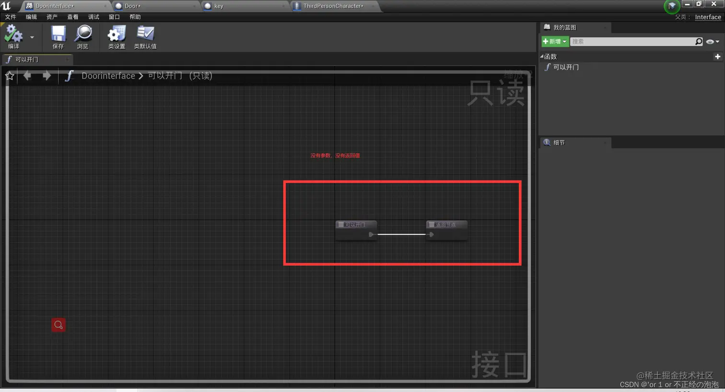Click the function icon in the breadcrumb bar
The image size is (725, 392).
[x=69, y=76]
